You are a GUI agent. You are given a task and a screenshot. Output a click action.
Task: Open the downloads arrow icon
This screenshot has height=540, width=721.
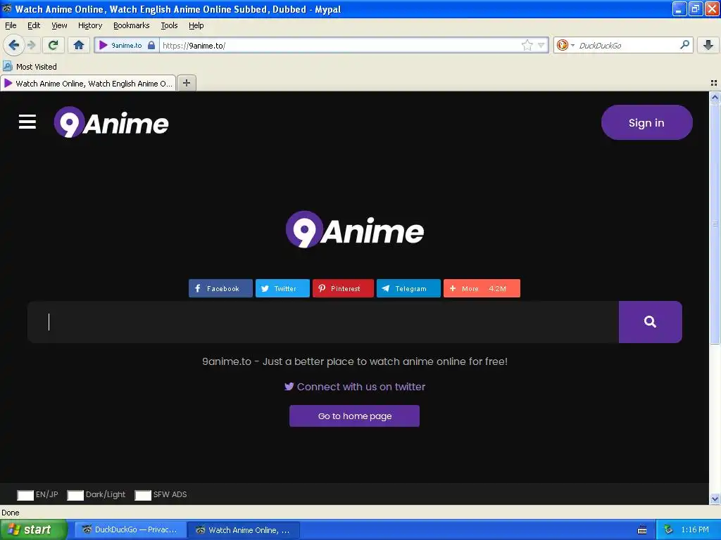pyautogui.click(x=708, y=45)
